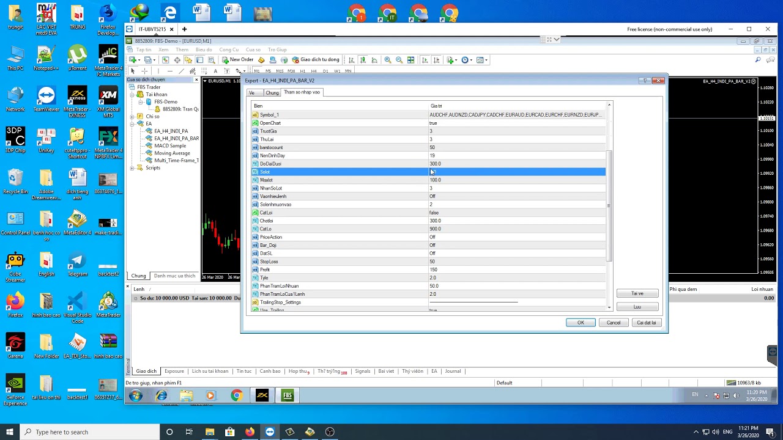This screenshot has width=783, height=440.
Task: Click the 'Bien' column header
Action: (x=340, y=106)
